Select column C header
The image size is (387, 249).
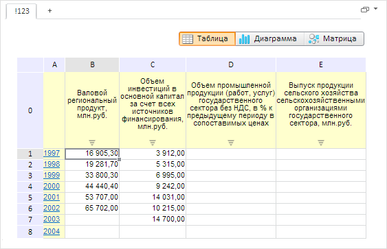coord(153,64)
